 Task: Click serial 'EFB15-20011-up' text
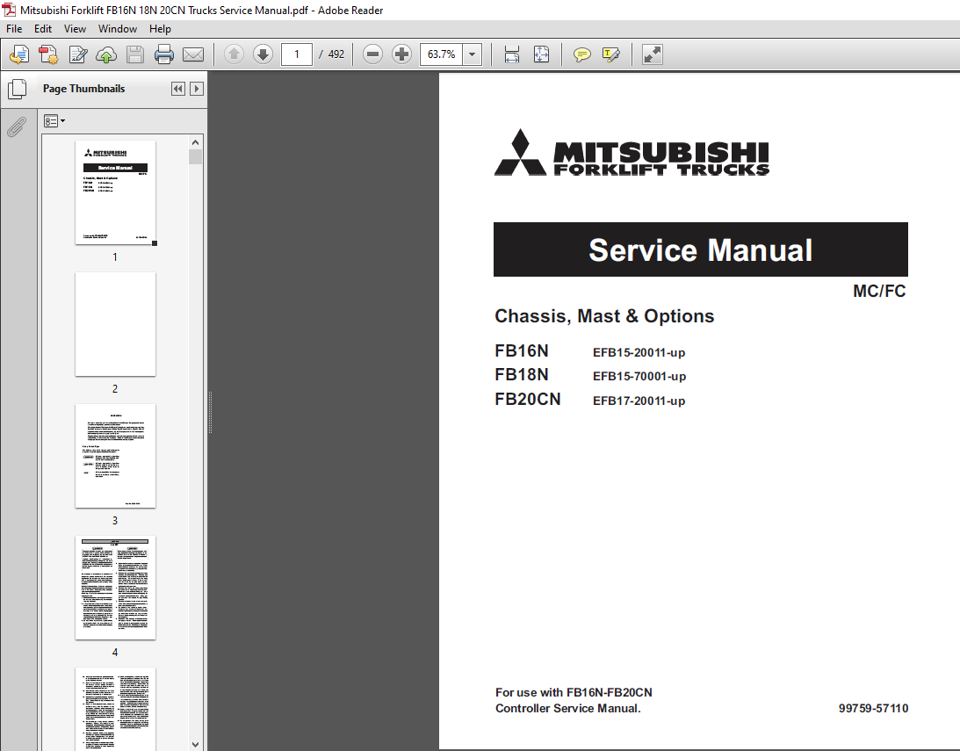coord(639,352)
